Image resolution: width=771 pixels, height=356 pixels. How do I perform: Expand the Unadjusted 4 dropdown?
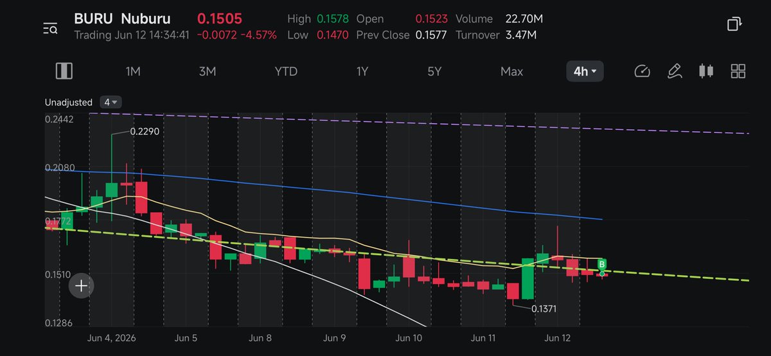click(x=112, y=102)
